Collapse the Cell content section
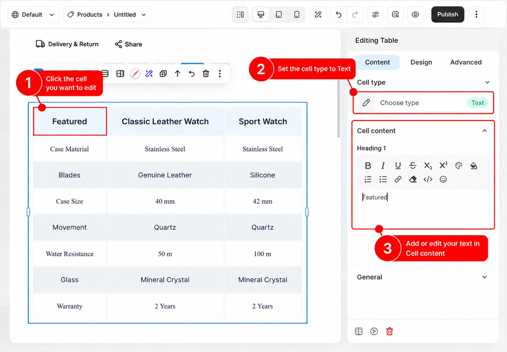The width and height of the screenshot is (507, 352). pos(484,131)
